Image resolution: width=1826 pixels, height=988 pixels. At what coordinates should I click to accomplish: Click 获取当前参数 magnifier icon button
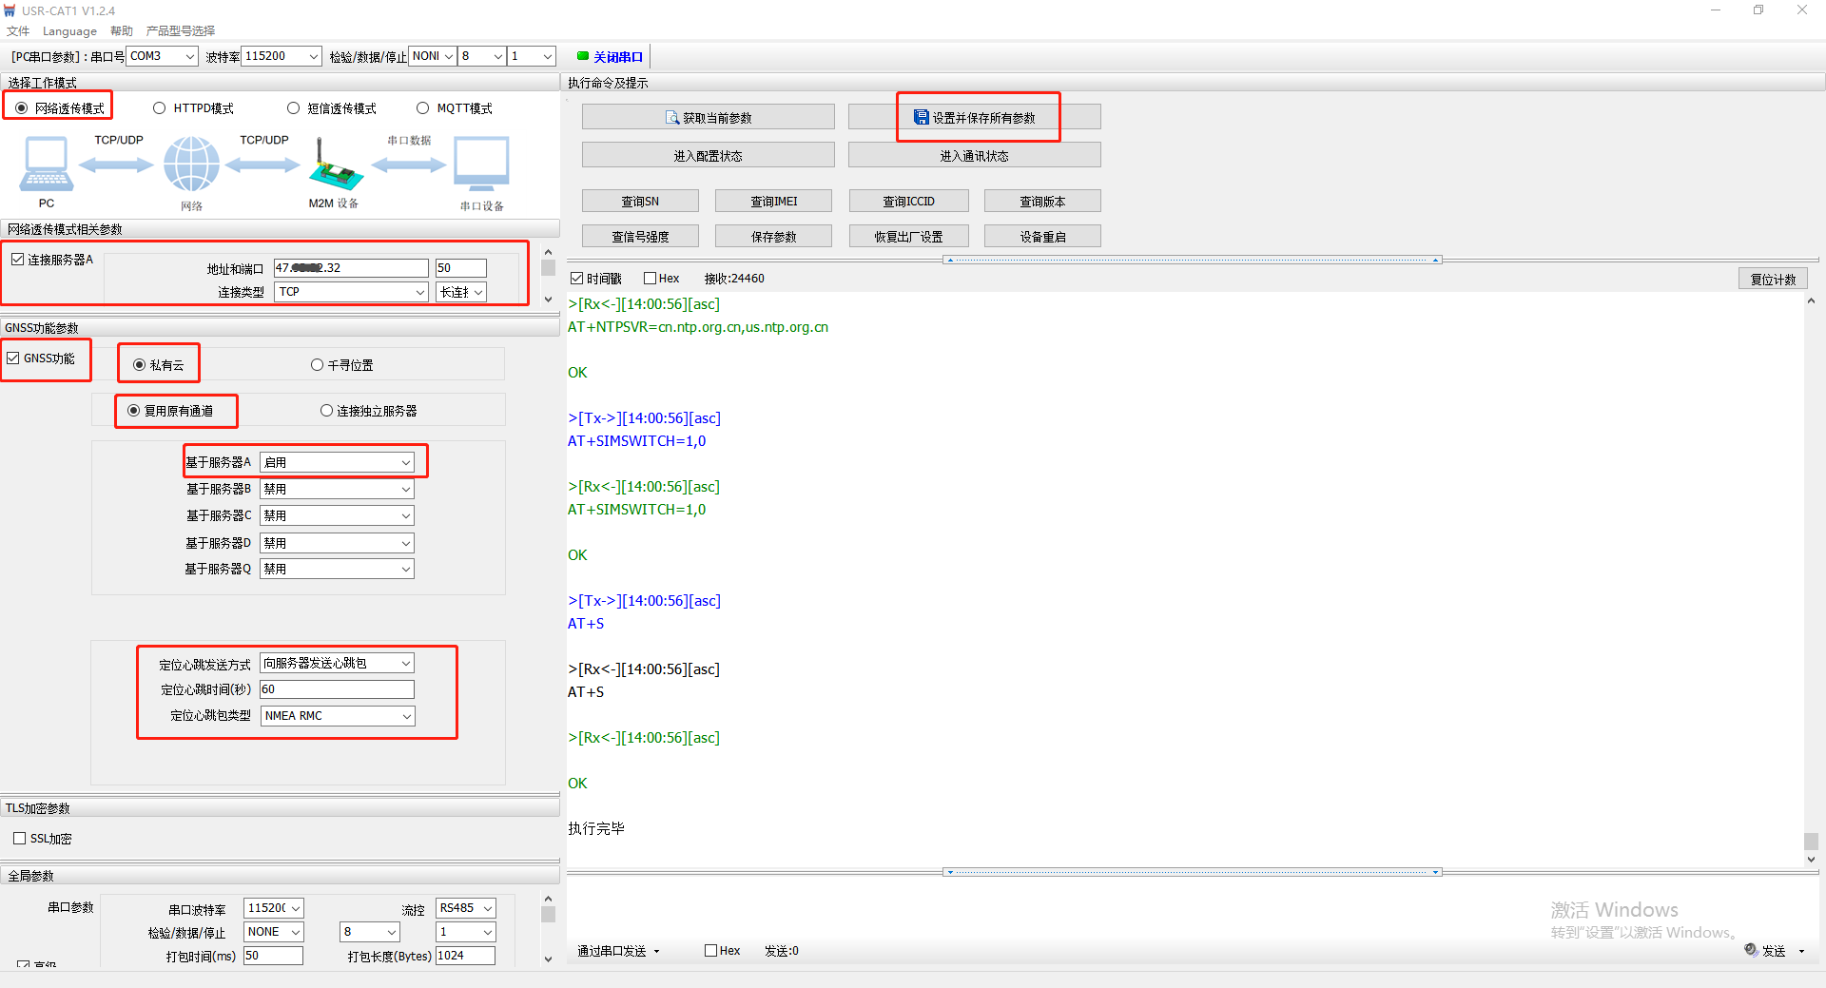tap(672, 118)
